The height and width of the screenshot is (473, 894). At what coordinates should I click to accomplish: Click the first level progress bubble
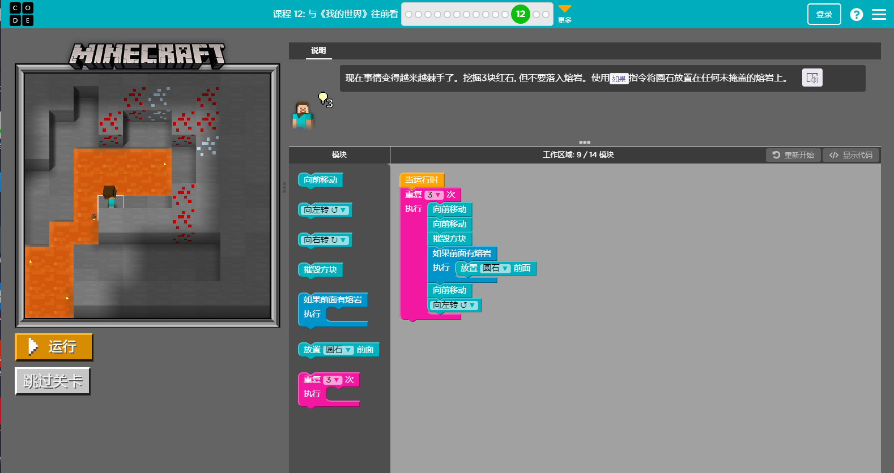409,14
